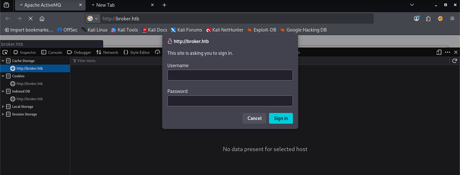Click the Password input field

(x=230, y=101)
